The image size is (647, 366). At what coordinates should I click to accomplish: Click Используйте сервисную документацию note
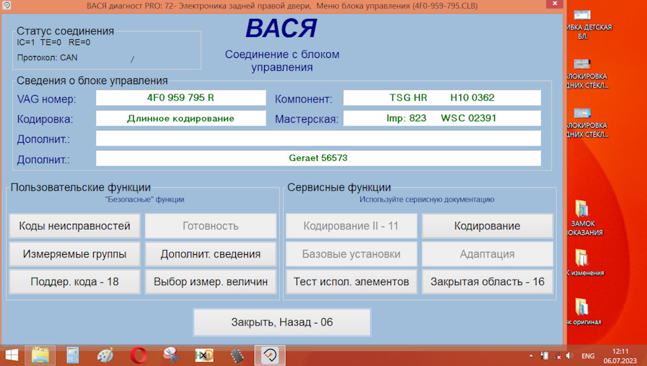coord(427,200)
